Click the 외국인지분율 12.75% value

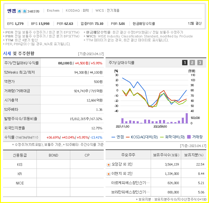[x=97, y=128]
